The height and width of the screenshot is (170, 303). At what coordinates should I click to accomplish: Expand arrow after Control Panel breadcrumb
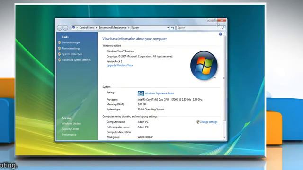tap(97, 28)
